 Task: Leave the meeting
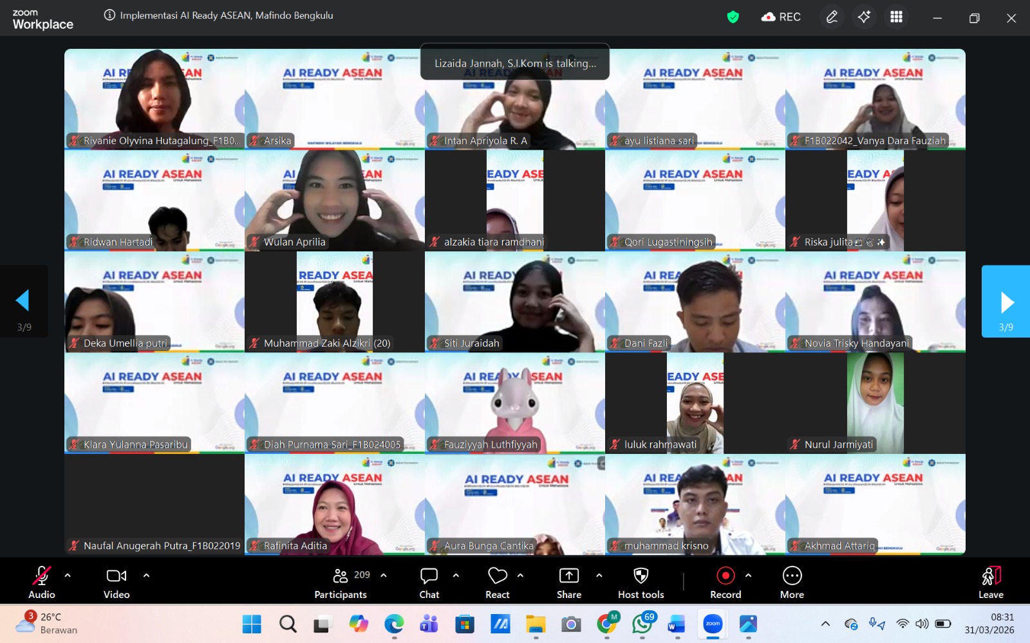[x=991, y=582]
